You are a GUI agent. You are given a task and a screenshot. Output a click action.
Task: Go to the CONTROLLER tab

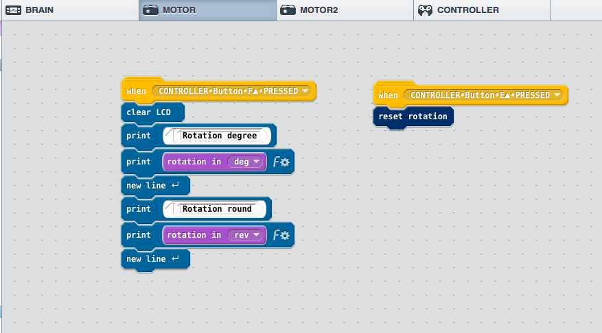pos(482,10)
